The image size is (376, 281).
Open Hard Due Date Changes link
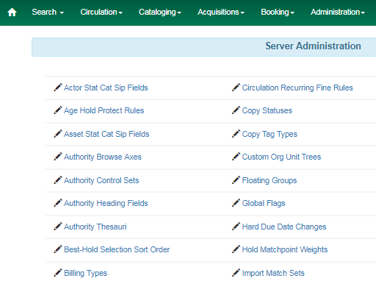(x=284, y=227)
